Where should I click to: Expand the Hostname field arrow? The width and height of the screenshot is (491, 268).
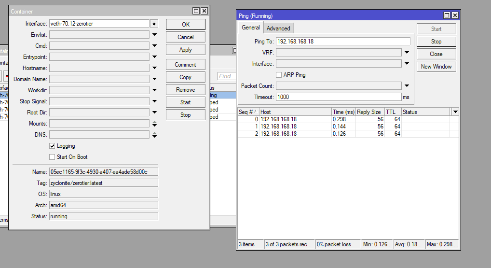(154, 68)
